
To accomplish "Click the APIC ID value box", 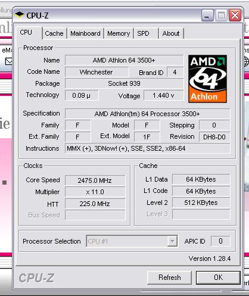I will click(220, 241).
